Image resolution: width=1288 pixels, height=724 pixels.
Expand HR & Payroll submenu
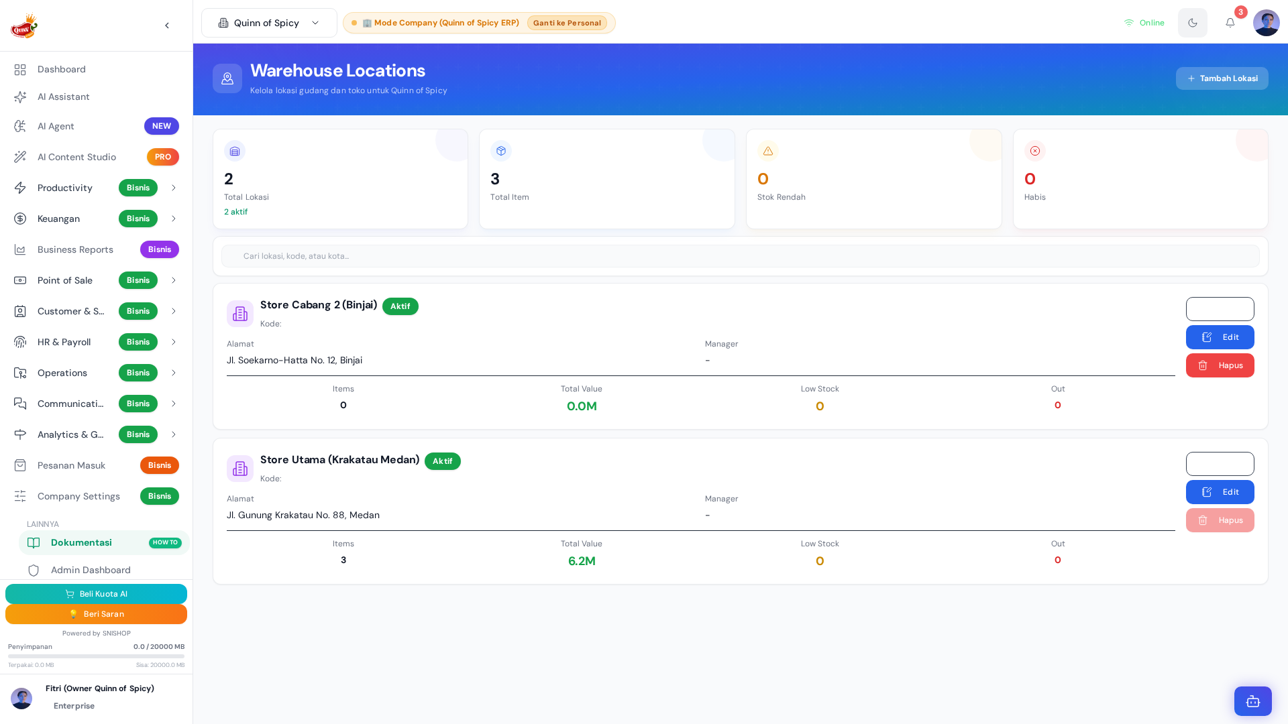tap(96, 342)
